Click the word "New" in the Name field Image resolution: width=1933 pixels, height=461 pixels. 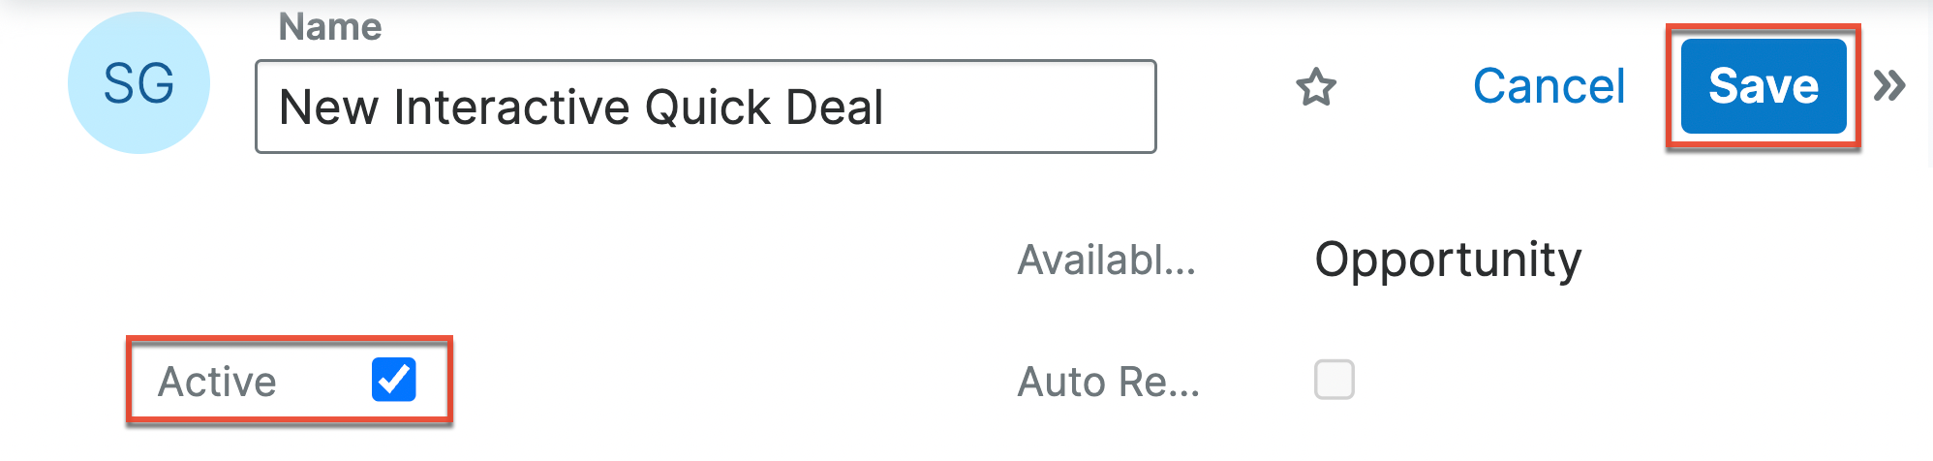click(x=327, y=107)
